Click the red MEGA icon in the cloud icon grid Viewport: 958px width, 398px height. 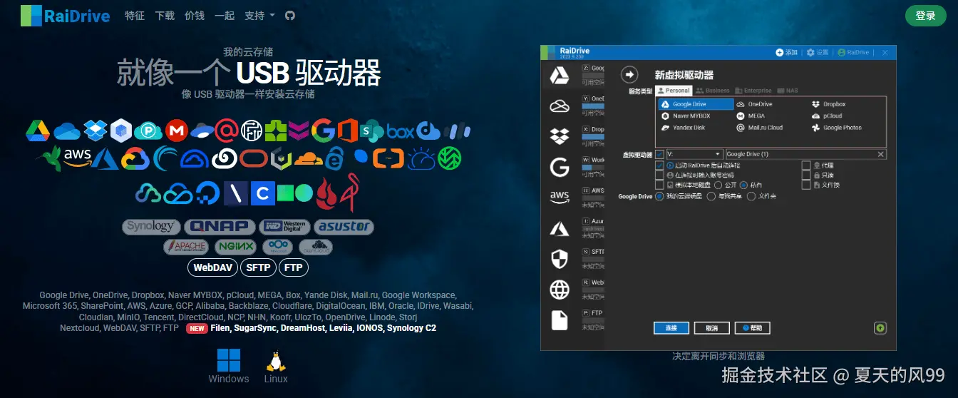coord(176,131)
